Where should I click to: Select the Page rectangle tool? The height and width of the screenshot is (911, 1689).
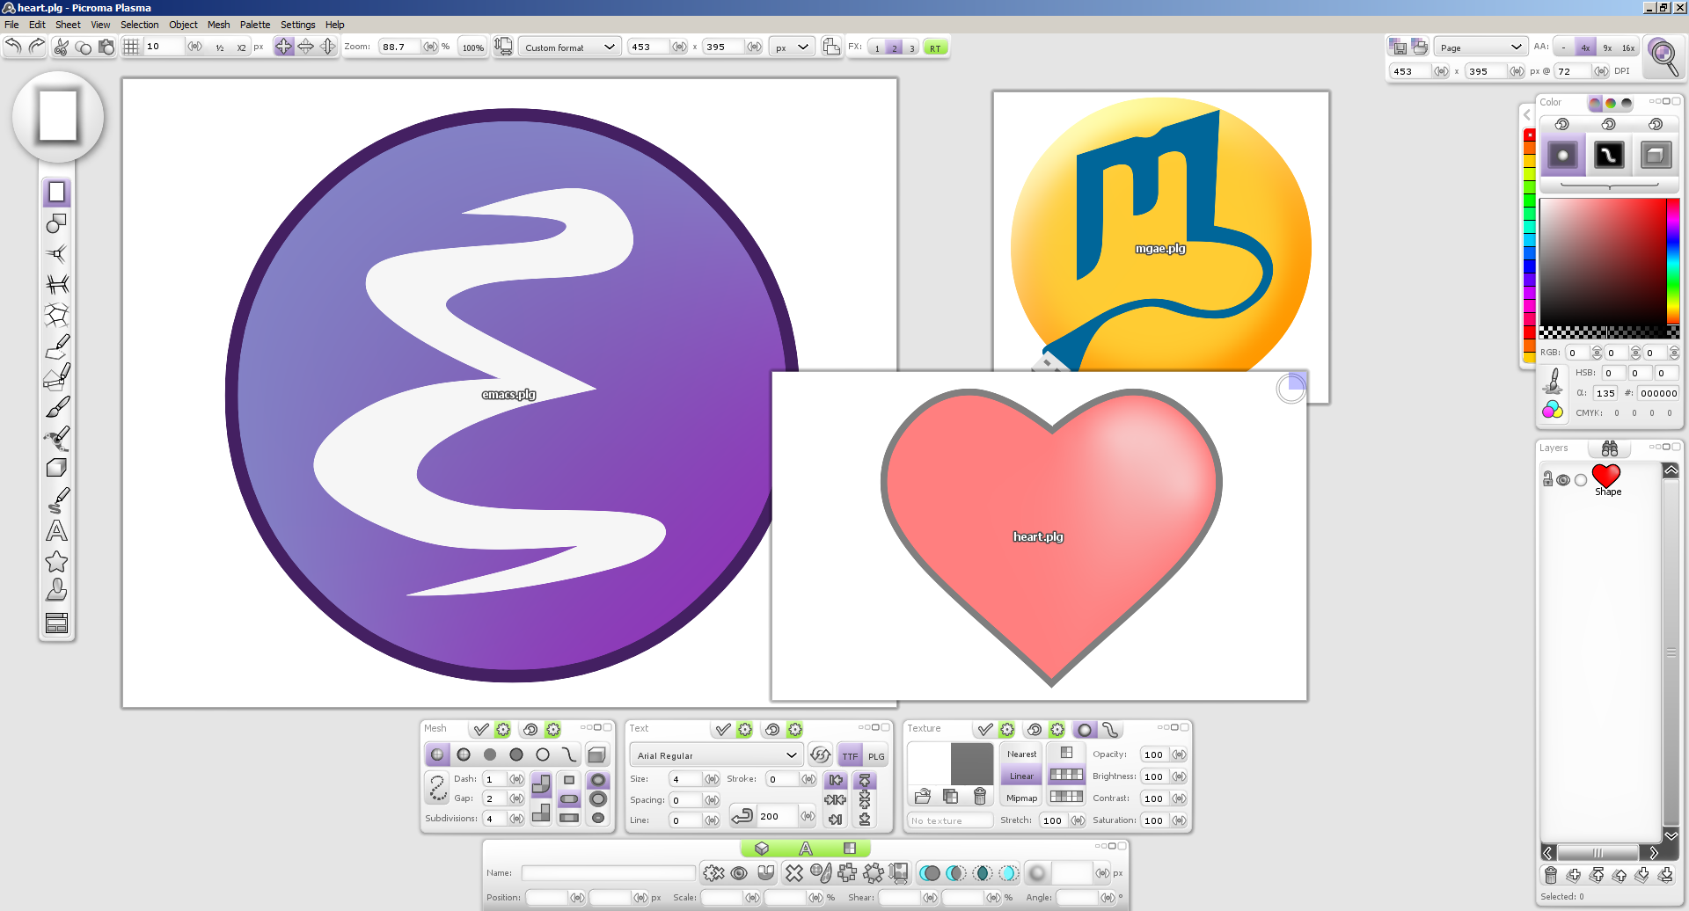[56, 192]
